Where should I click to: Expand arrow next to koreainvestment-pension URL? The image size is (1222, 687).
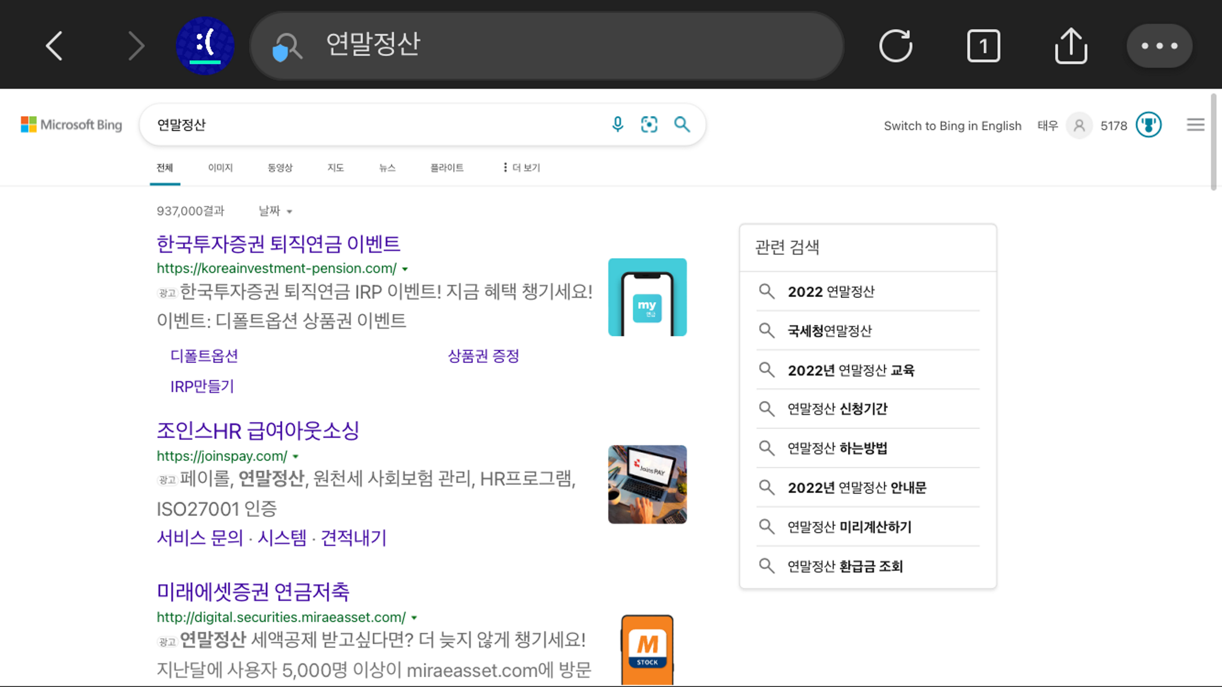[x=405, y=269]
